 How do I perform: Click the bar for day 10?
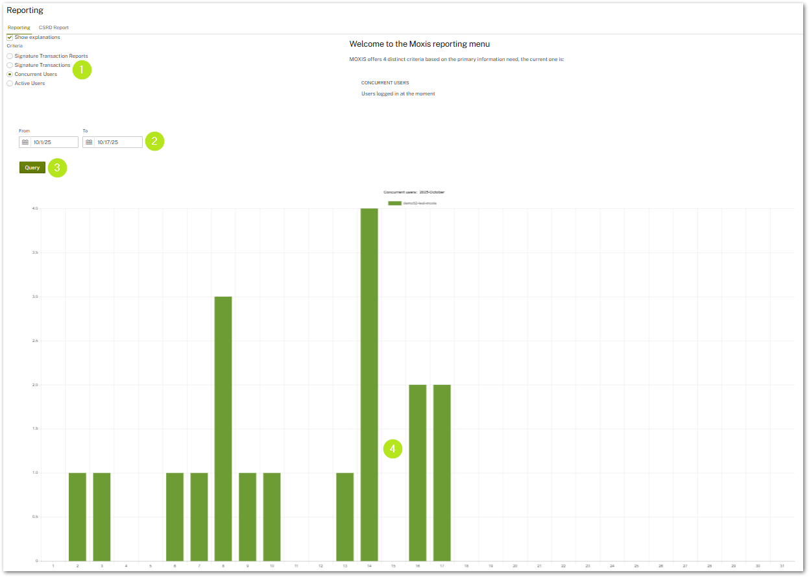click(x=272, y=517)
